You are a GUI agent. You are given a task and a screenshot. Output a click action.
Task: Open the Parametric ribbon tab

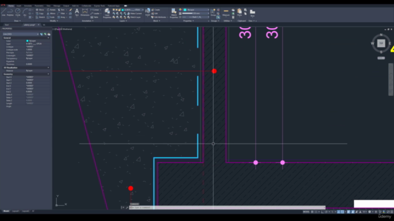tap(39, 6)
